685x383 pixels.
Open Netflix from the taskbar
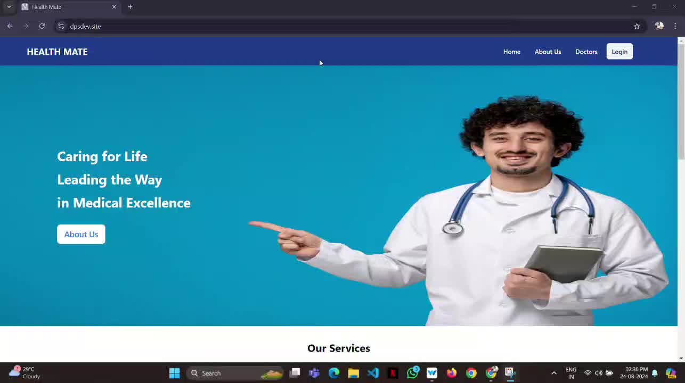point(393,373)
